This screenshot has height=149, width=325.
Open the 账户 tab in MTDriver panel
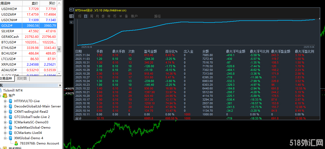click(134, 16)
